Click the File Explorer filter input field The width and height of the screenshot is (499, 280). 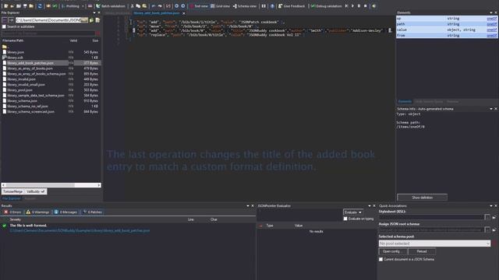48,33
